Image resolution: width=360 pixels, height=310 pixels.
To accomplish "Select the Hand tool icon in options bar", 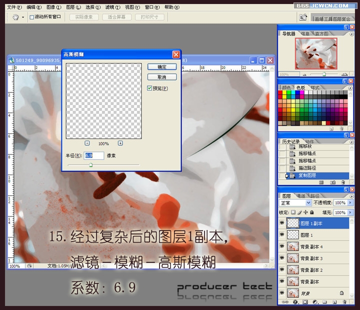I will (15, 17).
